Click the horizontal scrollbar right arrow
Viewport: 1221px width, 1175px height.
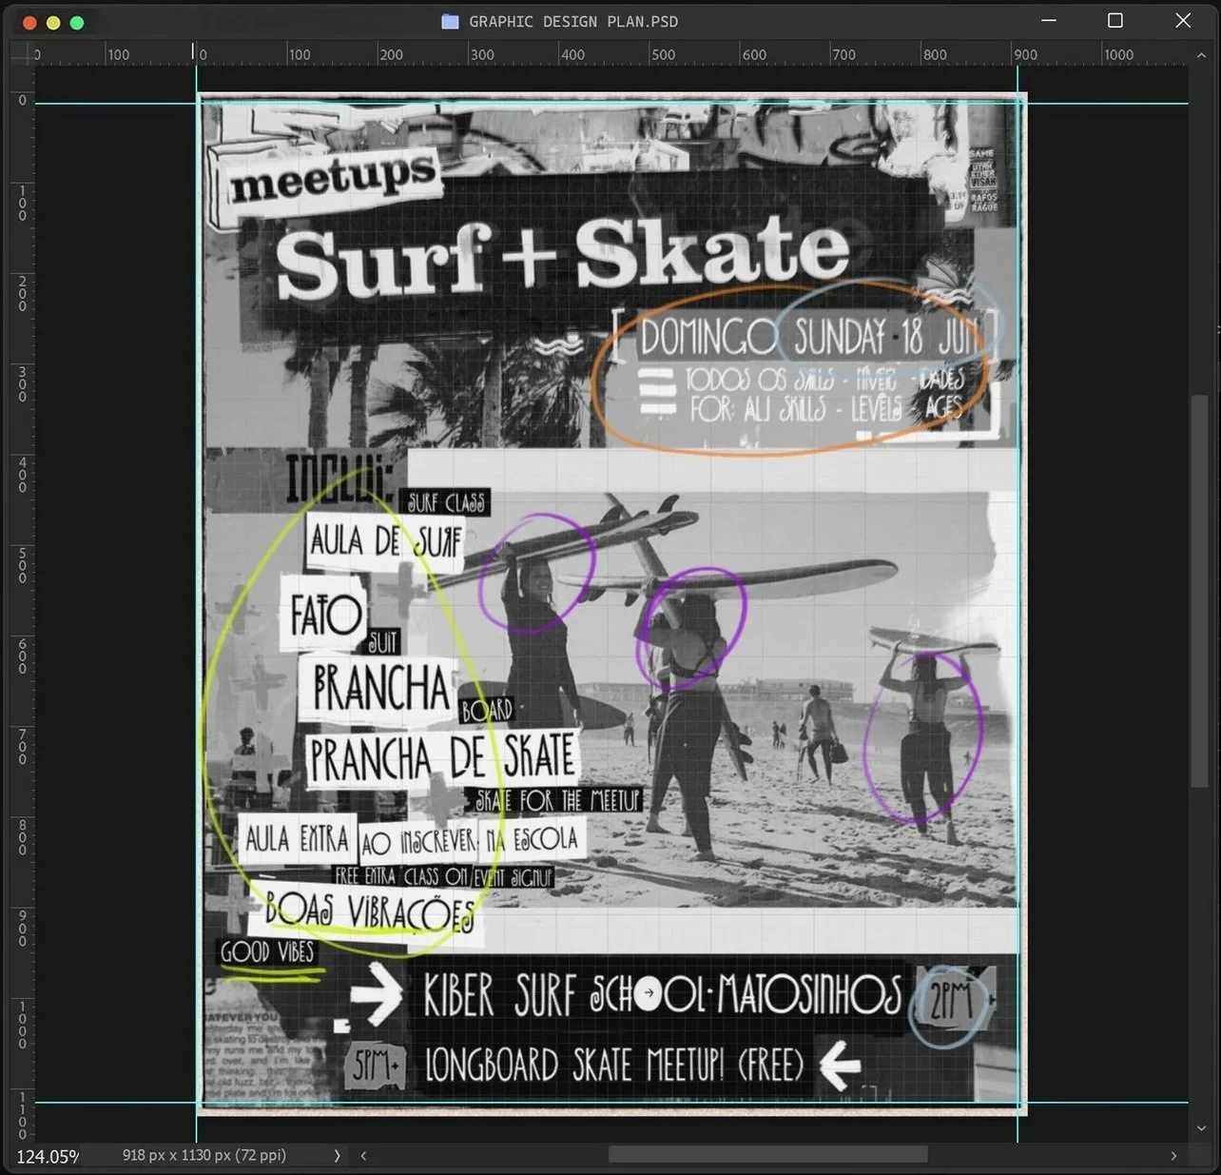click(x=1173, y=1155)
